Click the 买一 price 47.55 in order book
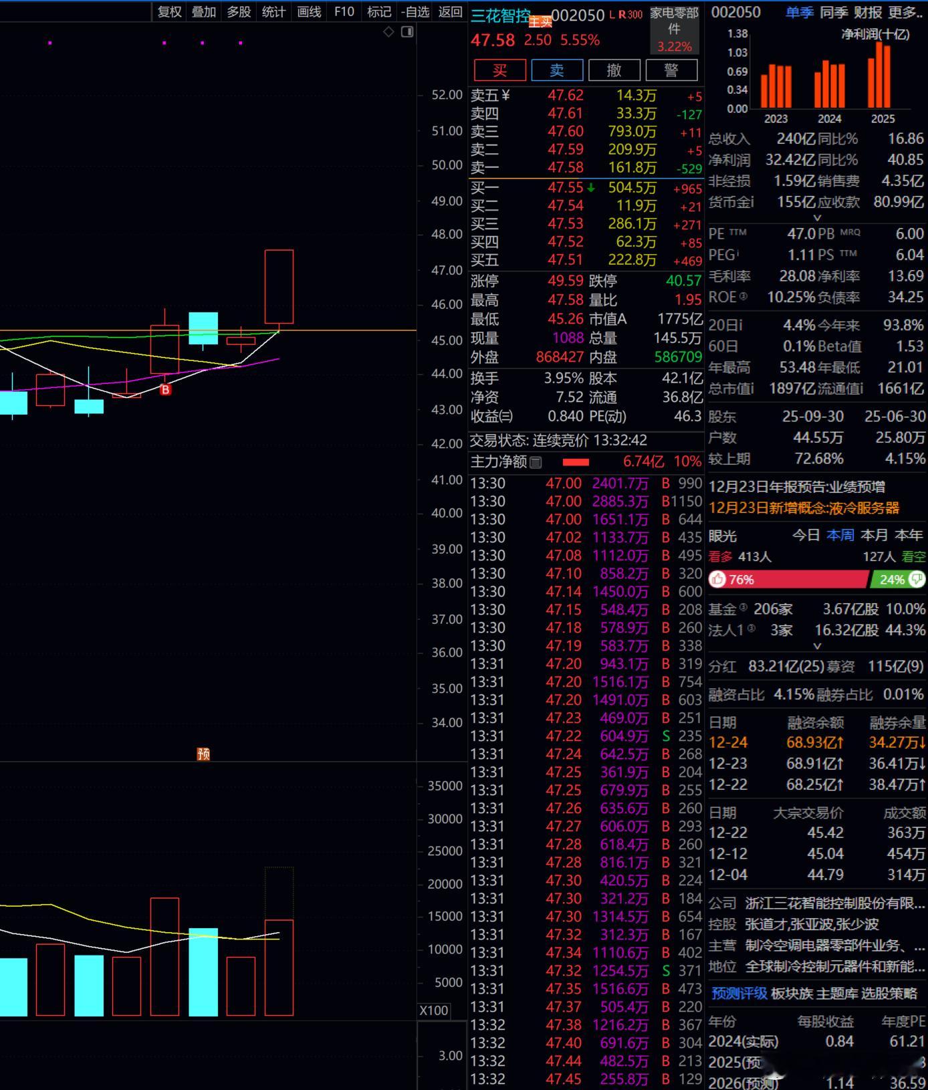Screen dimensions: 928x1090 pyautogui.click(x=566, y=188)
